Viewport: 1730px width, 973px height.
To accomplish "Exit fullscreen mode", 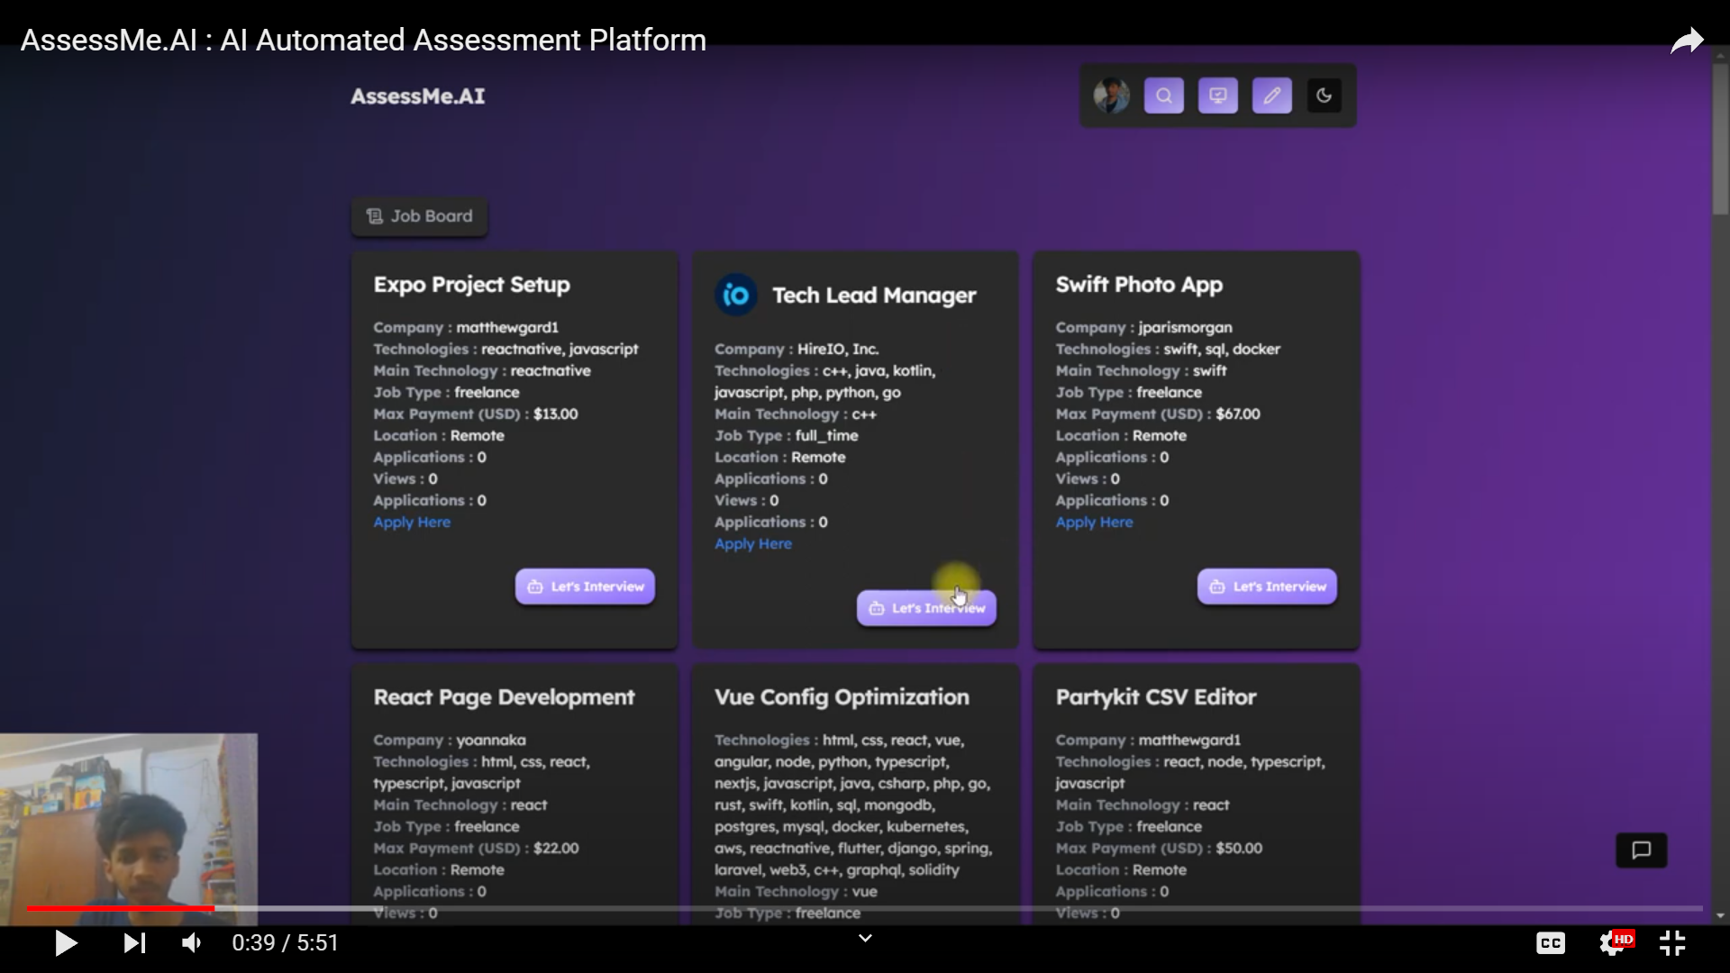I will (1672, 942).
